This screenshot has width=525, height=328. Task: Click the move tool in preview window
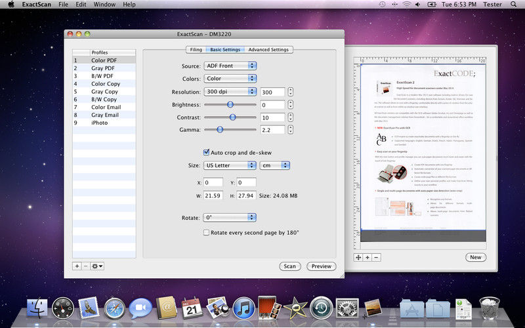(x=358, y=257)
